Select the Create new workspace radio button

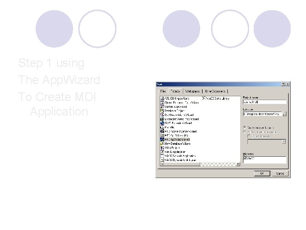[x=244, y=127]
